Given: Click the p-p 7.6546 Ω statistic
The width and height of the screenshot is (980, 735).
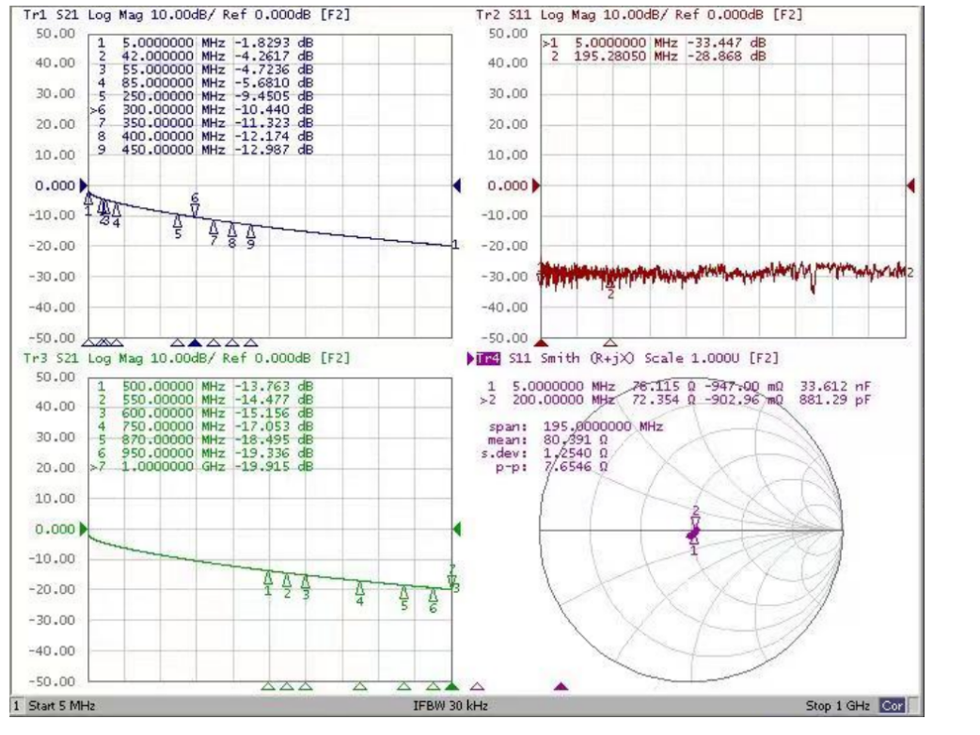Looking at the screenshot, I should click(x=551, y=466).
